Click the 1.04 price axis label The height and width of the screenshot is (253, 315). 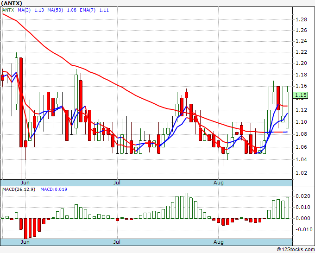(x=302, y=159)
